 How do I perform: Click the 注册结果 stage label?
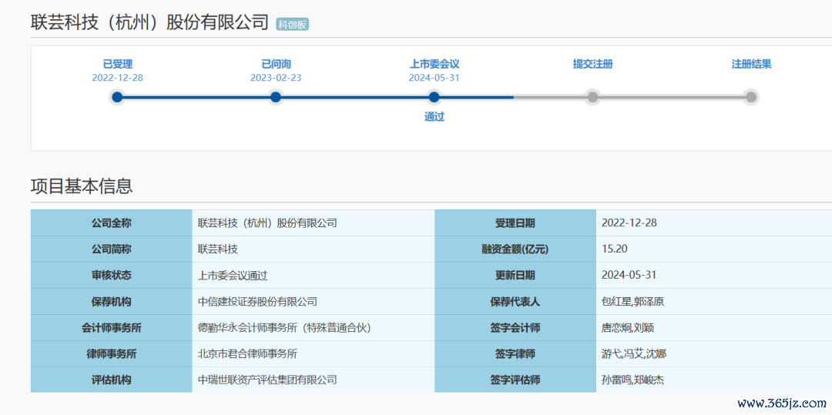click(751, 65)
